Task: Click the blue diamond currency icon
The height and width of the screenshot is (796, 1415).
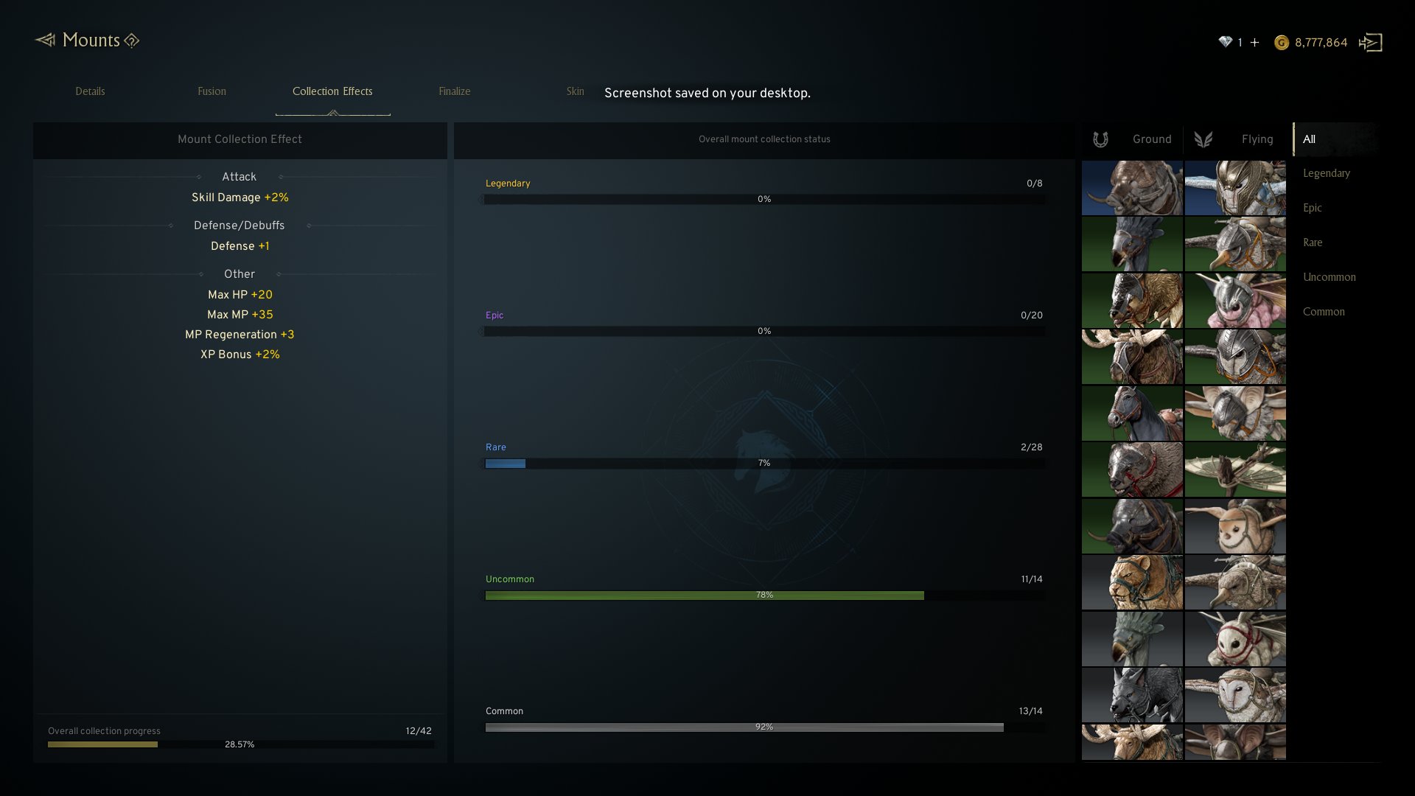Action: tap(1225, 42)
